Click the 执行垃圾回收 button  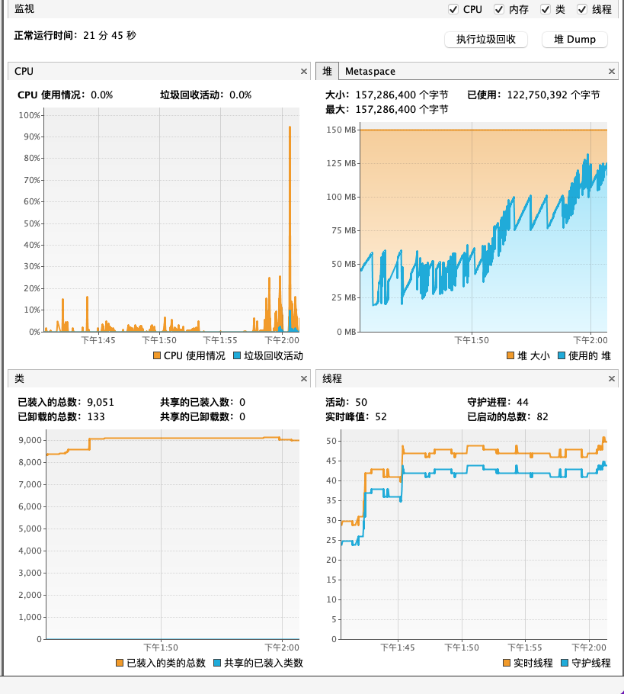pos(486,40)
